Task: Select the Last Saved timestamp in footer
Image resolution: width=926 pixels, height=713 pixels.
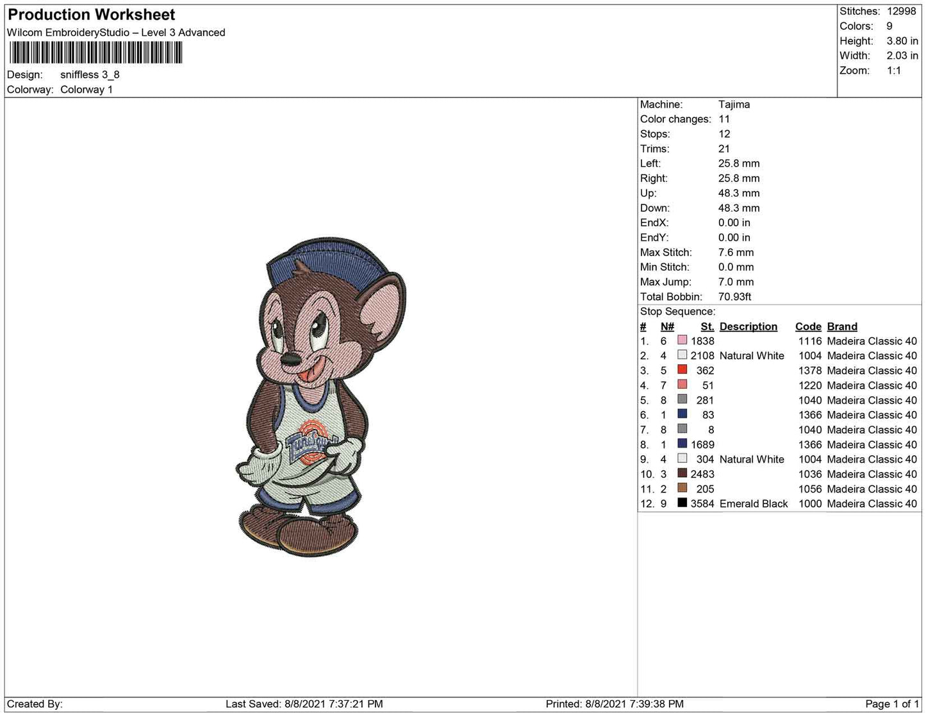Action: point(304,704)
